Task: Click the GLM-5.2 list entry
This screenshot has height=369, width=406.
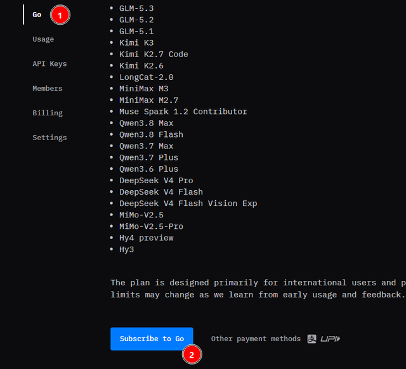Action: (136, 20)
